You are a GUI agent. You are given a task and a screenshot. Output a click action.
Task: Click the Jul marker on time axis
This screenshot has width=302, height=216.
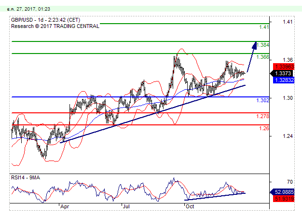point(127,206)
